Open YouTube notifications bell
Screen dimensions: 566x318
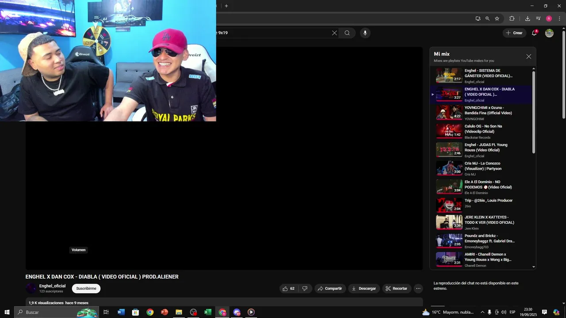pyautogui.click(x=534, y=33)
